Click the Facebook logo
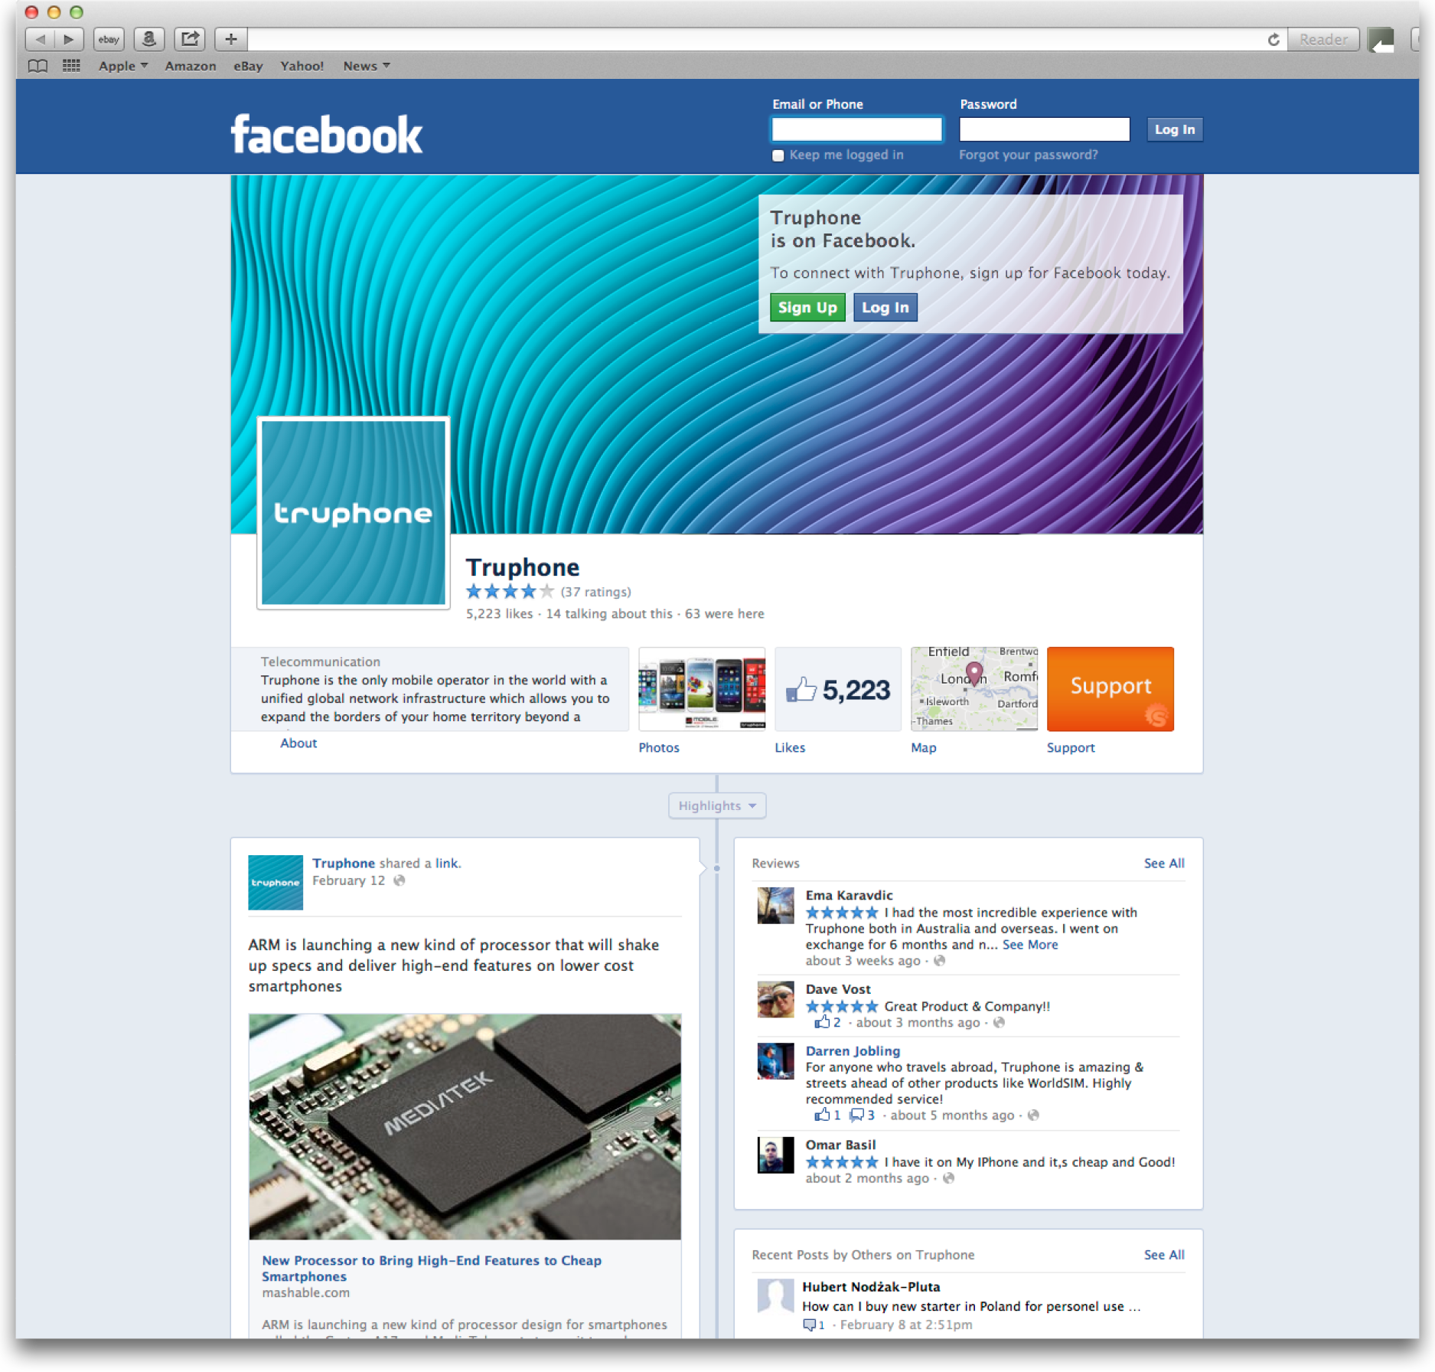This screenshot has width=1435, height=1372. coord(327,136)
